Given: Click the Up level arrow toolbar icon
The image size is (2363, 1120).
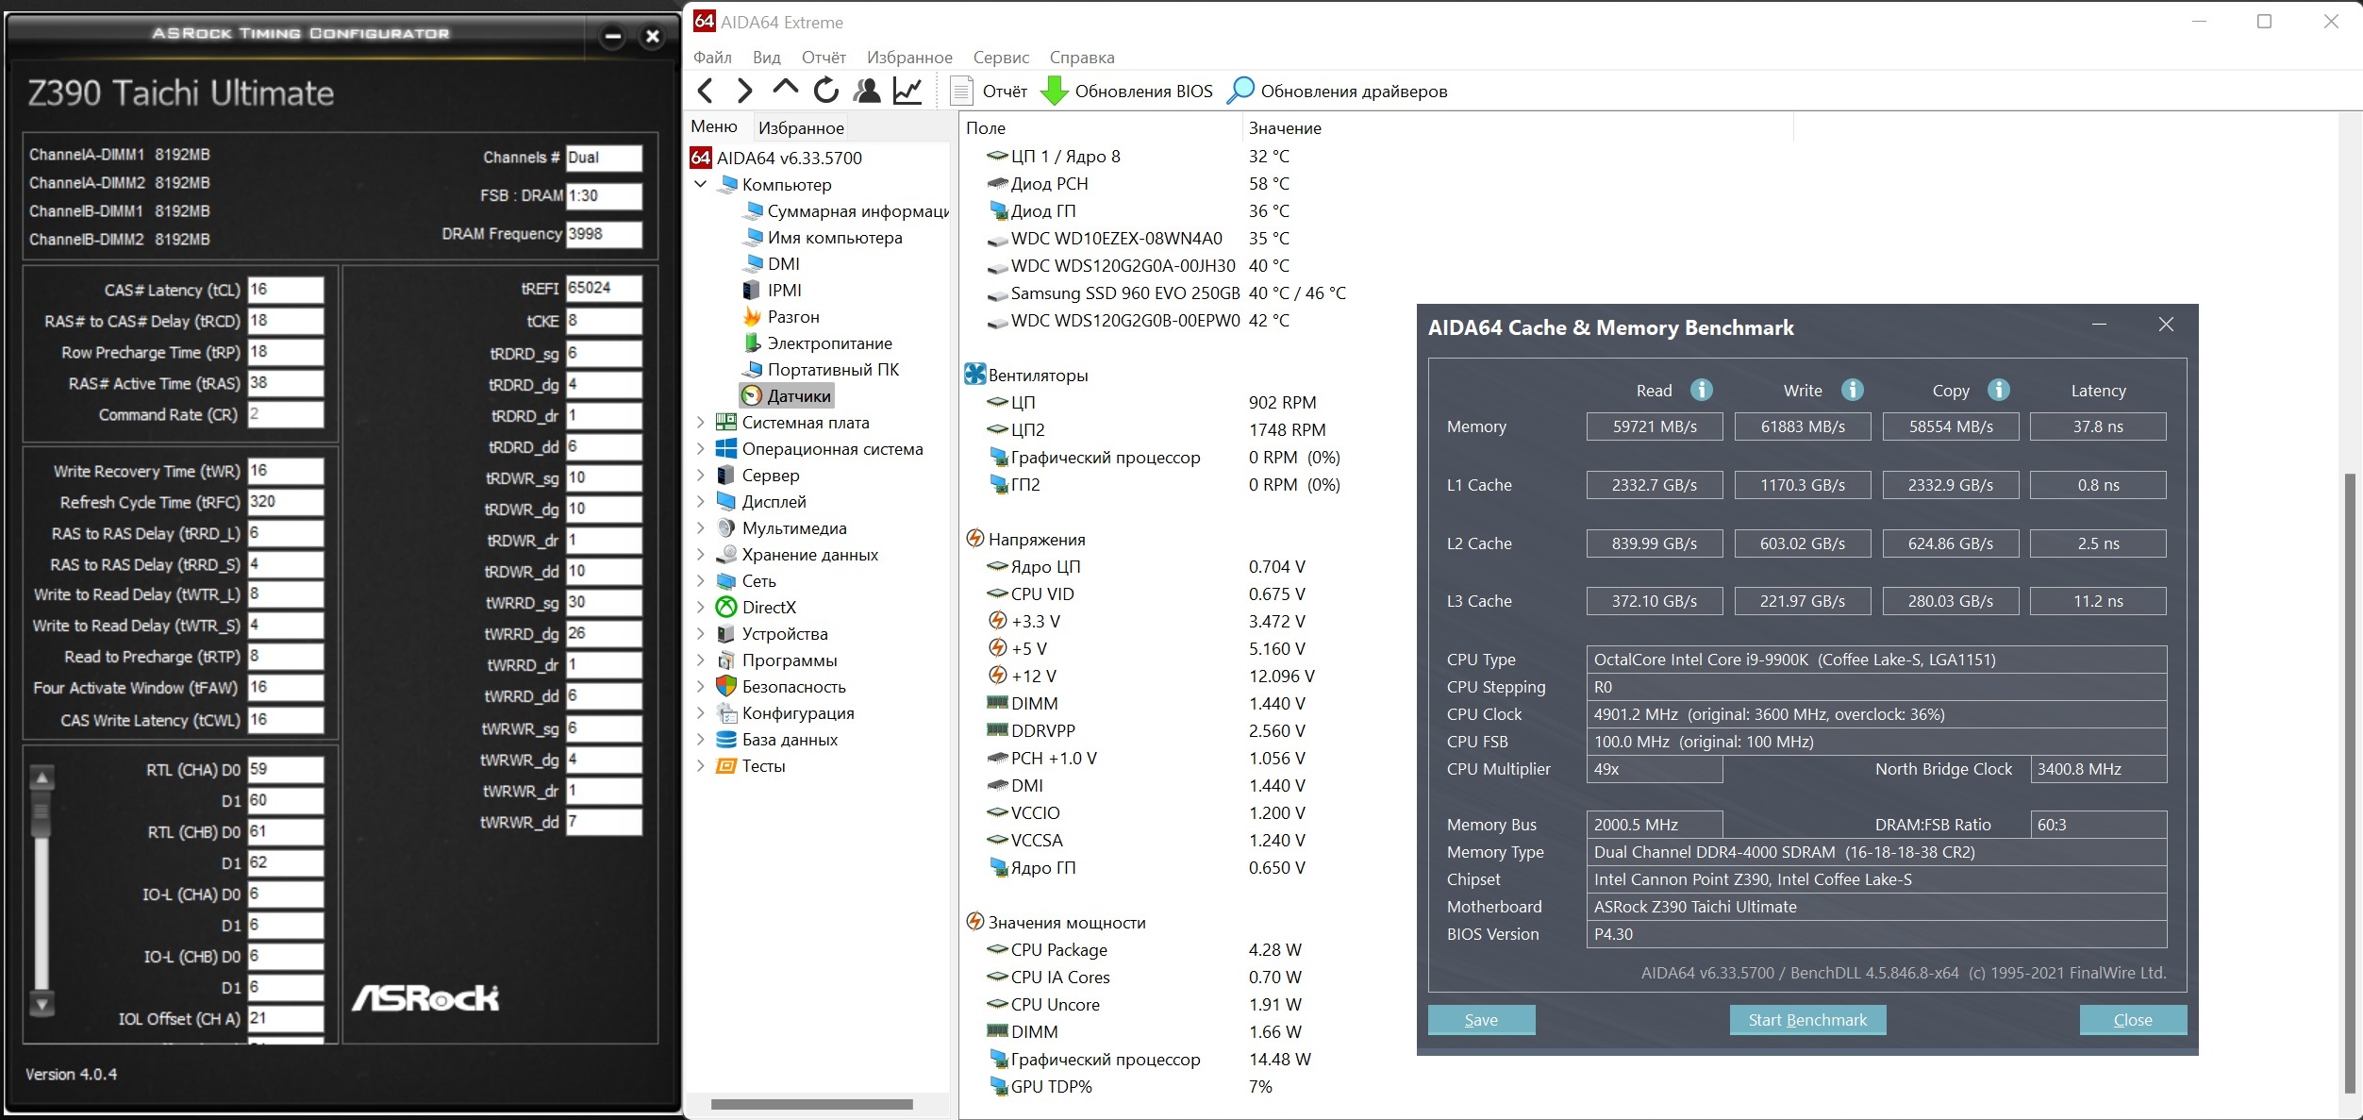Looking at the screenshot, I should pyautogui.click(x=785, y=89).
